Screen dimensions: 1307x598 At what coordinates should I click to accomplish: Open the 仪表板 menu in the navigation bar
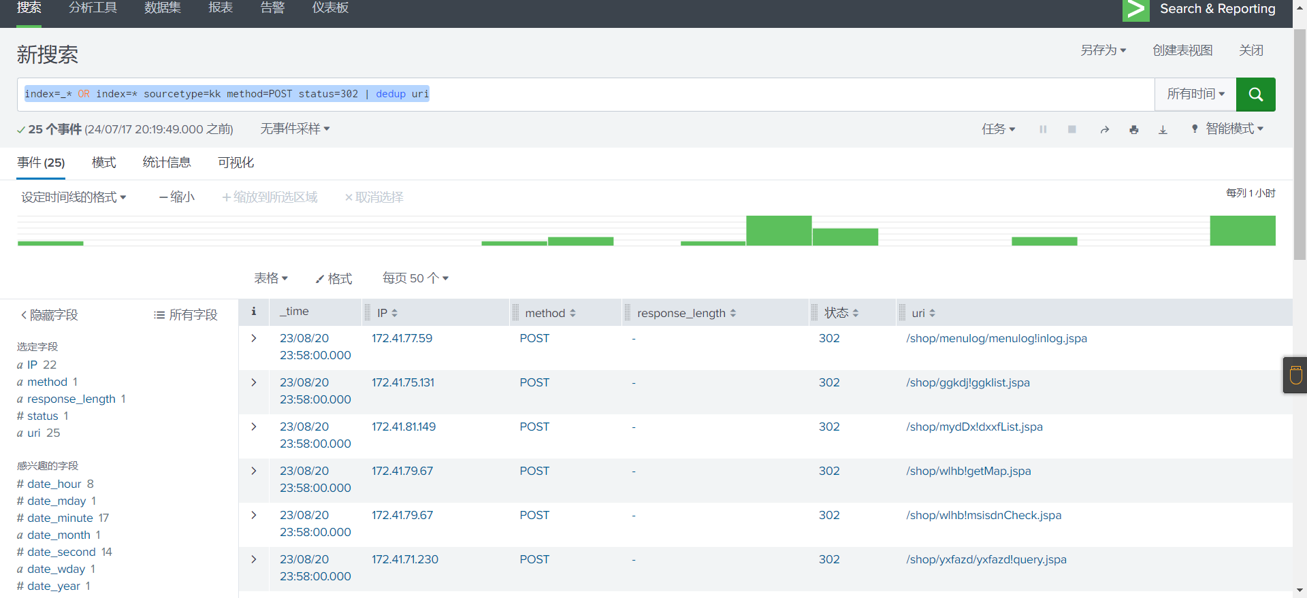click(330, 8)
